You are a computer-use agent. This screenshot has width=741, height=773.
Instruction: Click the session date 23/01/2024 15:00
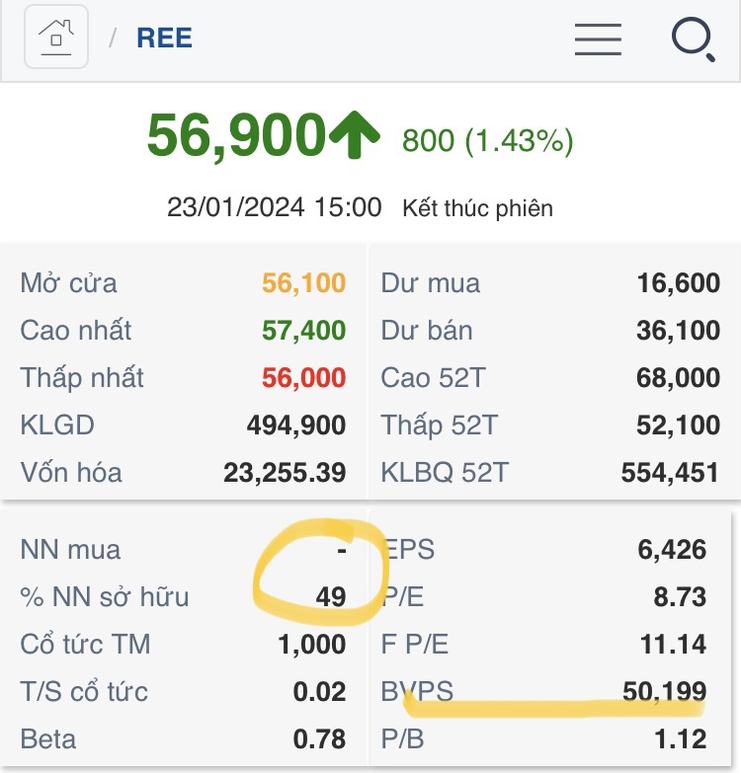click(274, 207)
